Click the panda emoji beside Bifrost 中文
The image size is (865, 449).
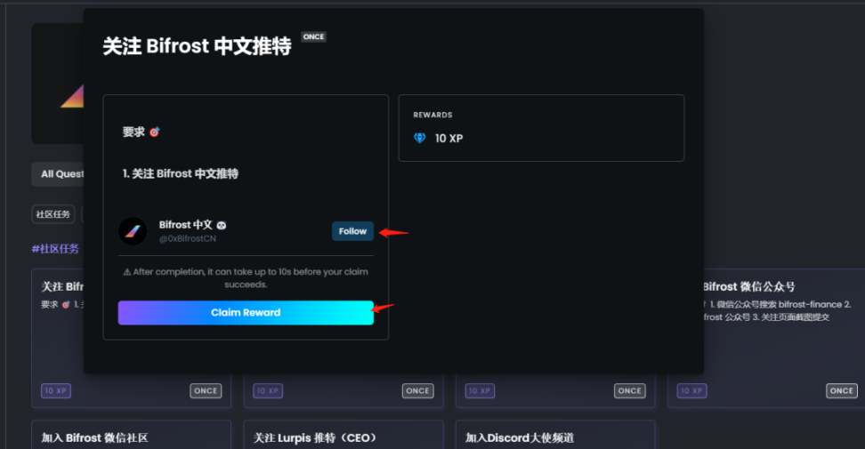(222, 226)
